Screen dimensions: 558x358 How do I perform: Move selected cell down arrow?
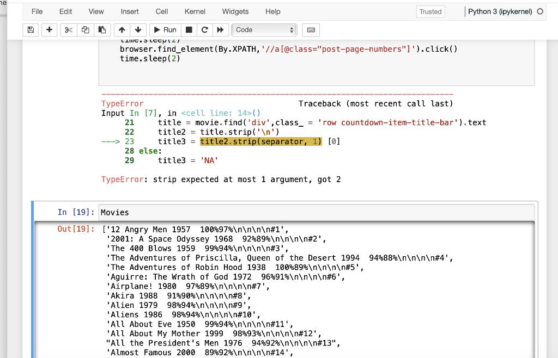pos(138,30)
